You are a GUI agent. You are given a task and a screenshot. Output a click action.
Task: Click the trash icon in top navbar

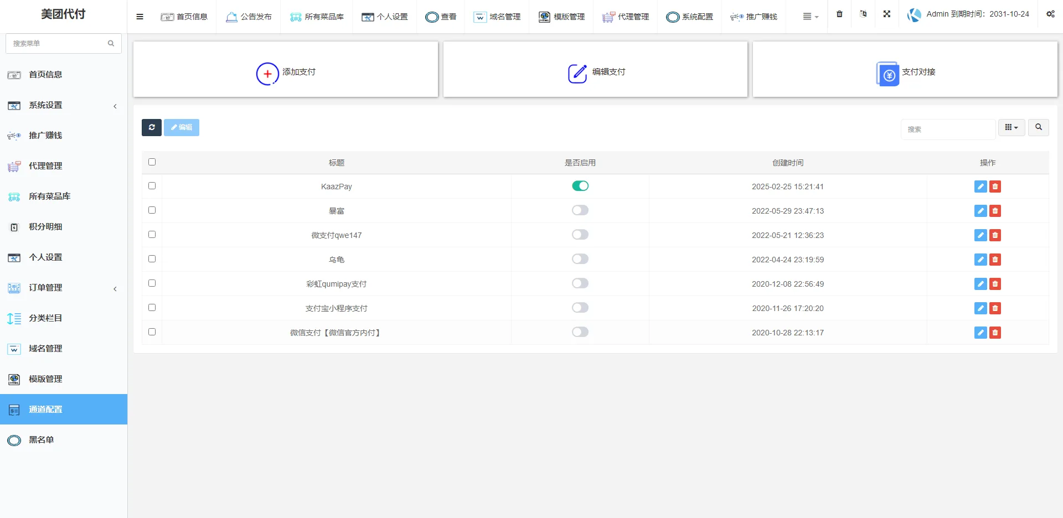(x=839, y=14)
